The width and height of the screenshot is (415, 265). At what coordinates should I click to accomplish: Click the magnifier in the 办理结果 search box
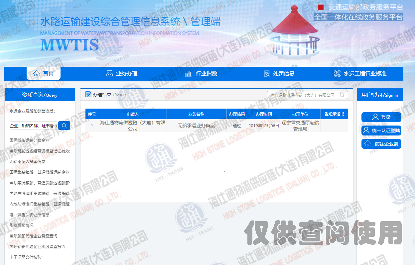click(342, 95)
